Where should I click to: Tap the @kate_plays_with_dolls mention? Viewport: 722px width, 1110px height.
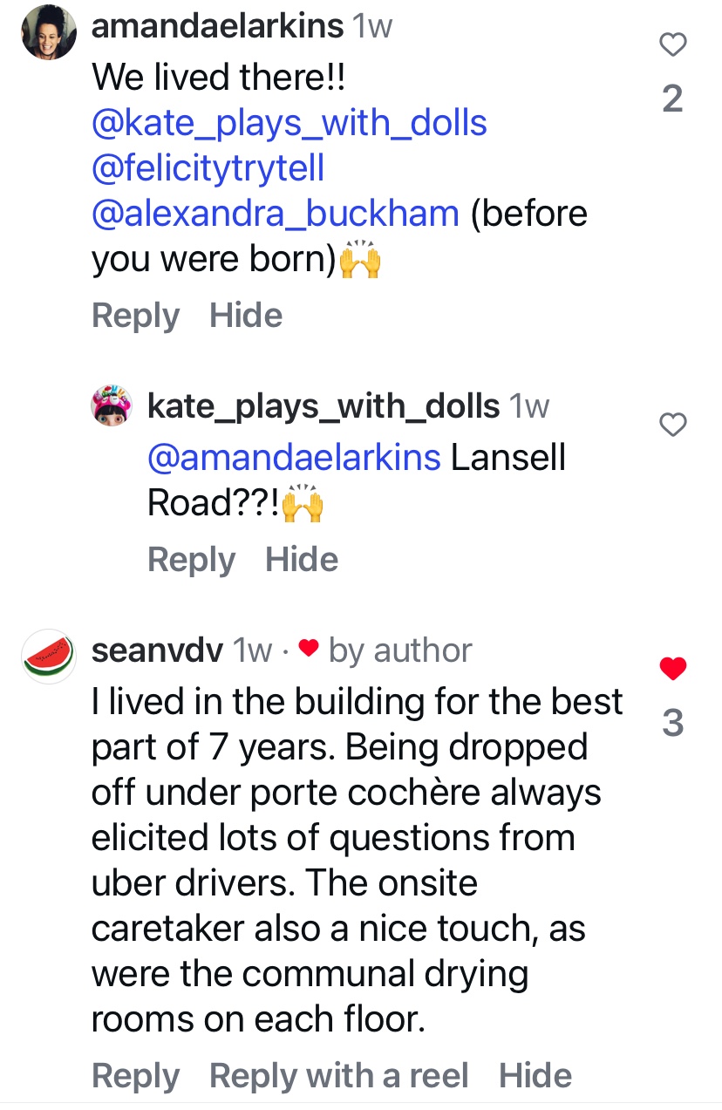[289, 123]
